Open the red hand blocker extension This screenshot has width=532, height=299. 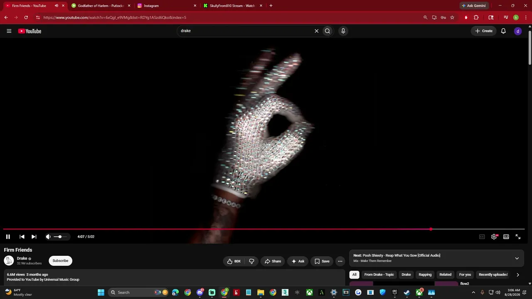click(466, 17)
